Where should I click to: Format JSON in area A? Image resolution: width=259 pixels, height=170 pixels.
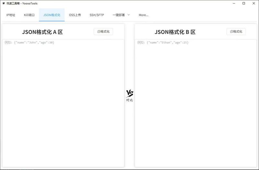(103, 31)
